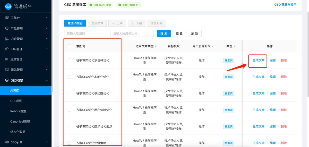Click the FAQ管理 sidebar icon
309x147 pixels.
click(7, 49)
